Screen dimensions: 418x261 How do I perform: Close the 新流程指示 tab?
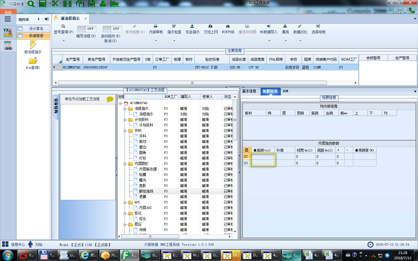[x=85, y=19]
